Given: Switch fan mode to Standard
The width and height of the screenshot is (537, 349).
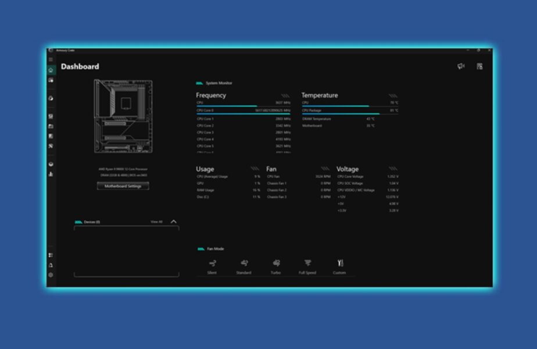Looking at the screenshot, I should click(x=244, y=263).
